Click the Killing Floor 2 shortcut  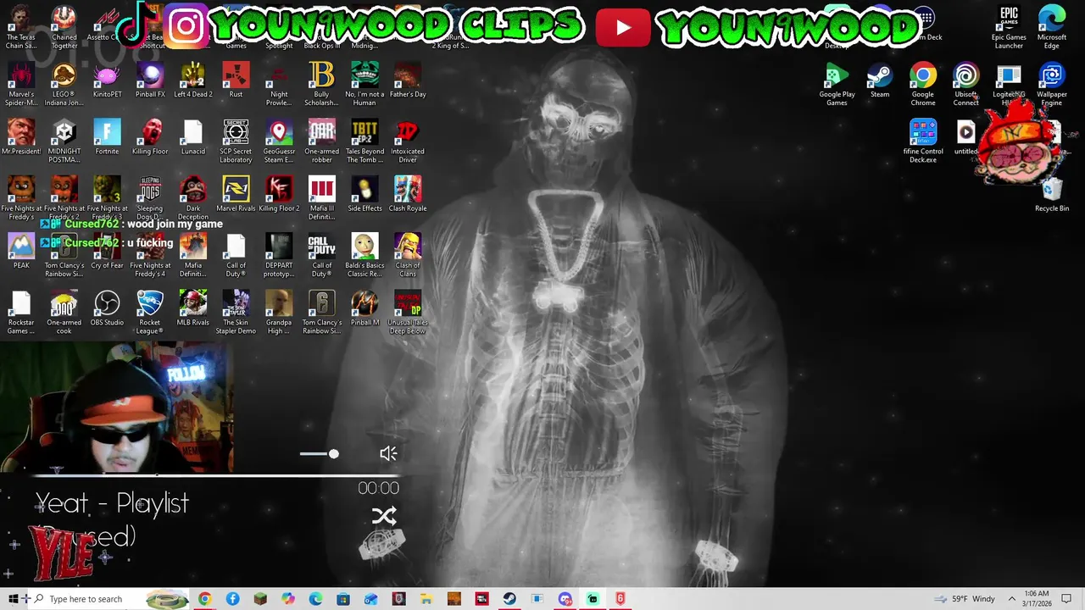coord(279,194)
